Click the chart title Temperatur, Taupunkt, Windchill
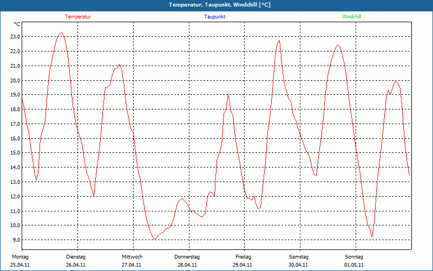This screenshot has height=271, width=433. coord(220,5)
